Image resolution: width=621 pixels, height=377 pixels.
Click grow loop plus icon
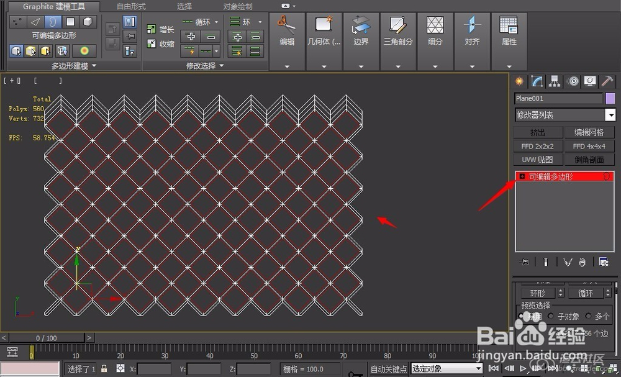191,37
